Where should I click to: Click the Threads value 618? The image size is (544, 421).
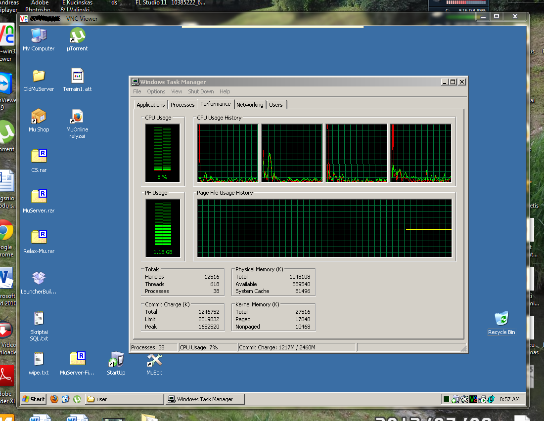[215, 284]
